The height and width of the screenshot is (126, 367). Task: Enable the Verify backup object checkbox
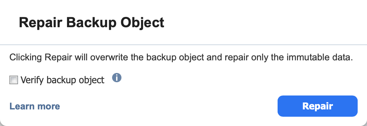tap(14, 80)
